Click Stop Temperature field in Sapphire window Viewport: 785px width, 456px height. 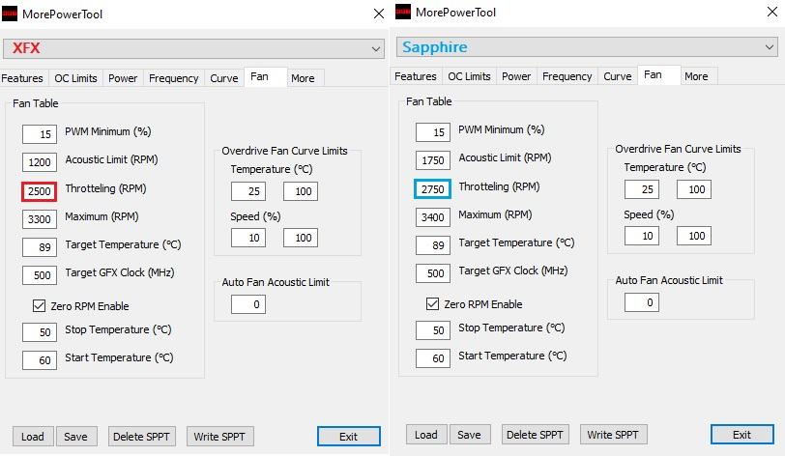[x=433, y=329]
